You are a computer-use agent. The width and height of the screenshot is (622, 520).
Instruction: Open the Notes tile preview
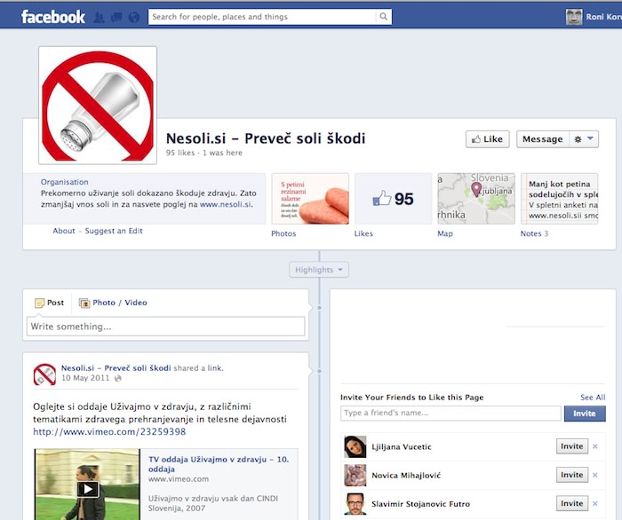click(559, 199)
